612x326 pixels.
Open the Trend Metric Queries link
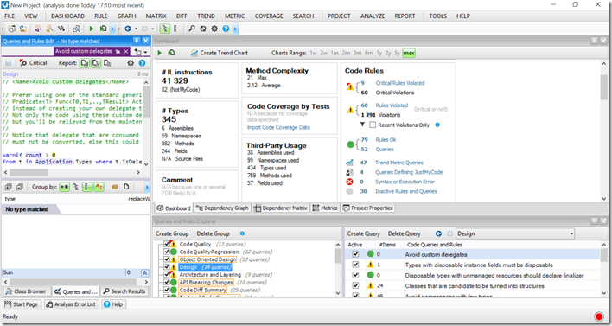click(x=398, y=163)
